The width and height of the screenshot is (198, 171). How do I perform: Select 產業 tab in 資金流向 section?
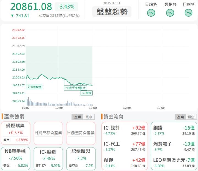coord(180,117)
